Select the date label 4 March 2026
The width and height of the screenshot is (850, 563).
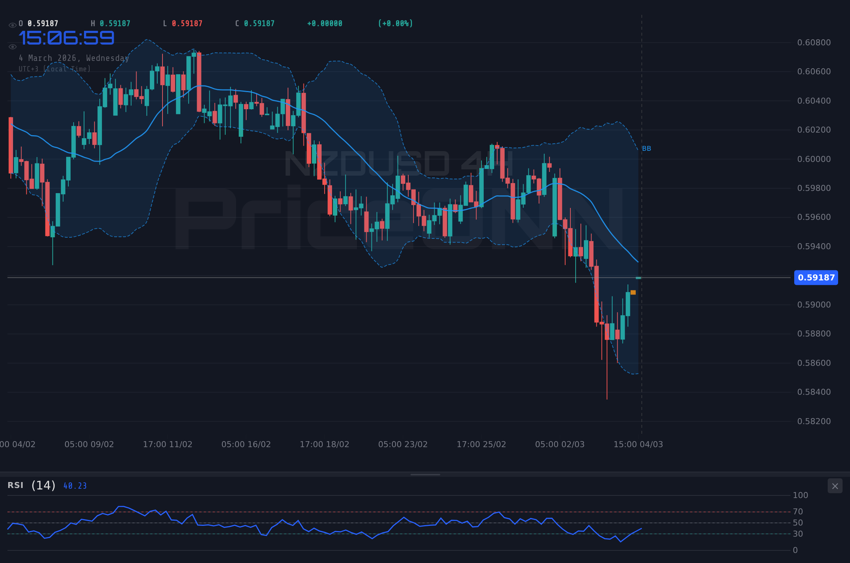click(74, 58)
